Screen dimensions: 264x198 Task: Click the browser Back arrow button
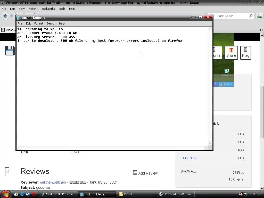point(5,16)
